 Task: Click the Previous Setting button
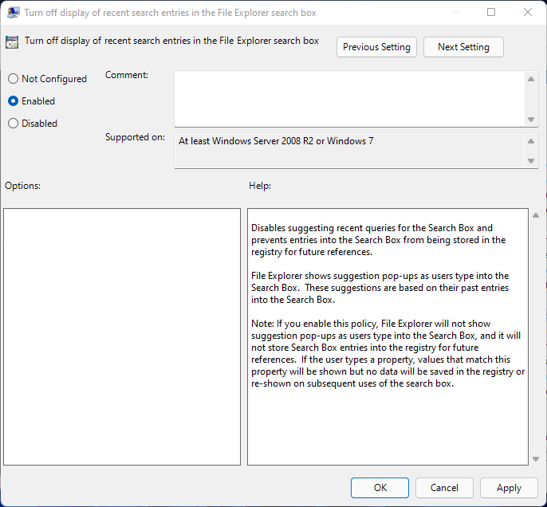376,47
